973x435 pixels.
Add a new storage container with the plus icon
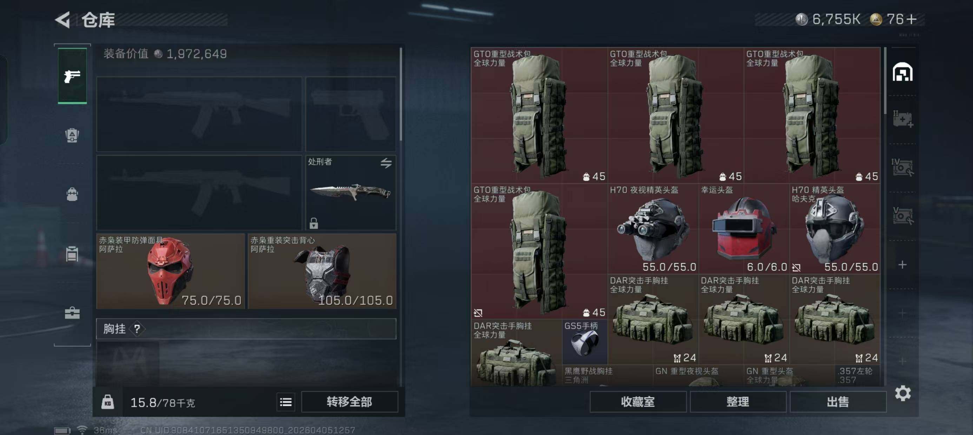(x=902, y=265)
